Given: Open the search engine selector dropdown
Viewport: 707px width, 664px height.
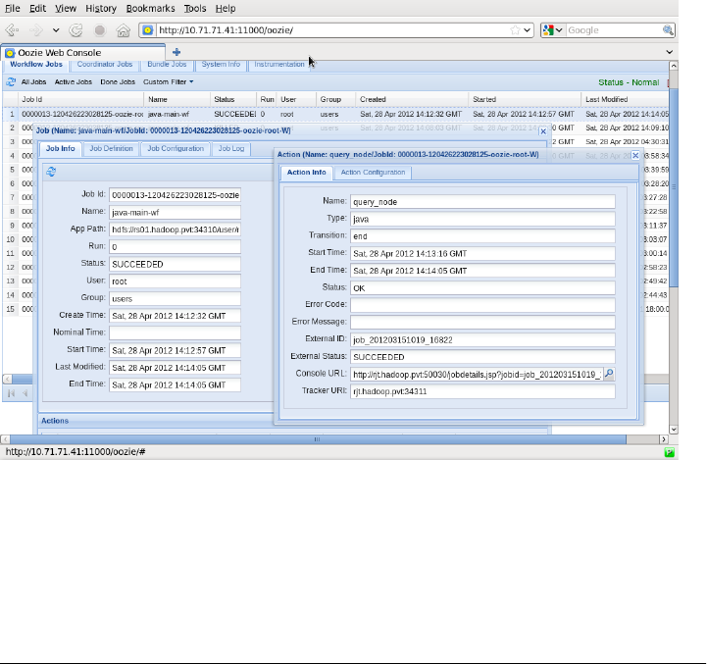Looking at the screenshot, I should pyautogui.click(x=553, y=30).
